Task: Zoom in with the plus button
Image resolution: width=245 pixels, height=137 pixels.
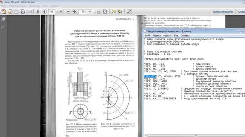Action: (75, 11)
